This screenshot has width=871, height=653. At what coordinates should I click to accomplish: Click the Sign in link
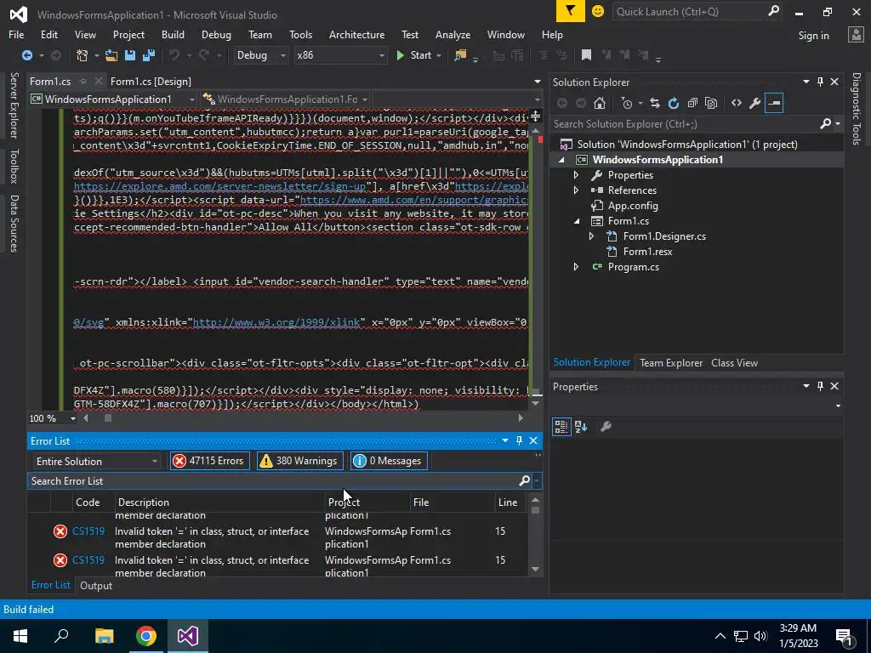(813, 35)
